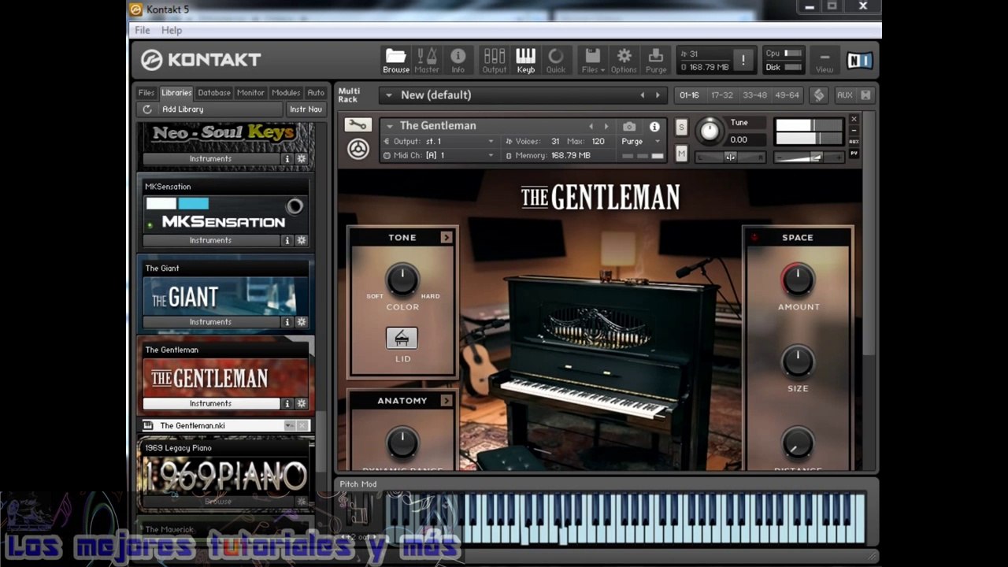Click the instrument pan slider

coord(730,157)
